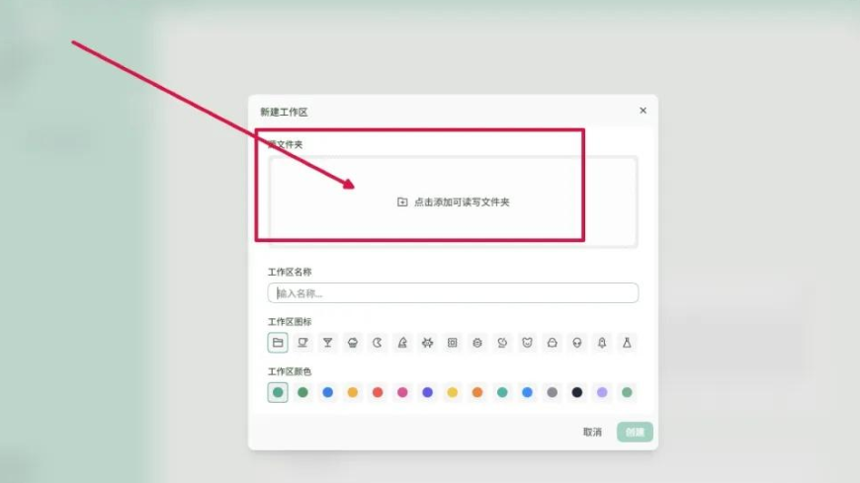Image resolution: width=860 pixels, height=483 pixels.
Task: Pick the indigo purple workspace color
Action: [427, 392]
